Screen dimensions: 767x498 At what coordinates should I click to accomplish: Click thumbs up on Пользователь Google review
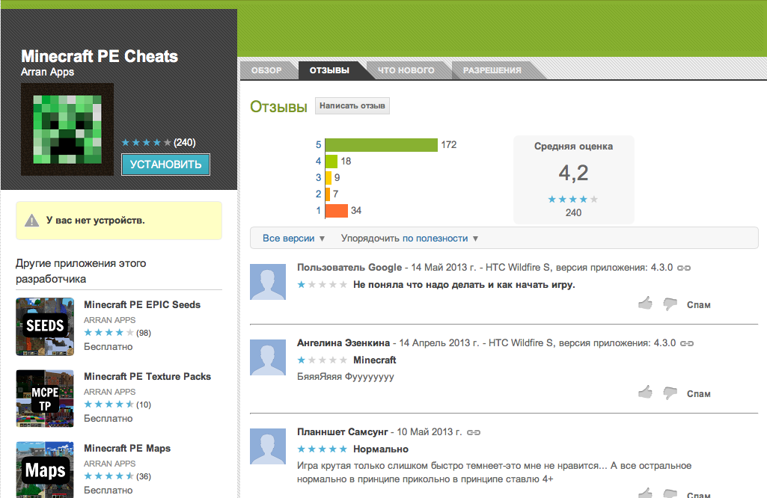pos(645,304)
